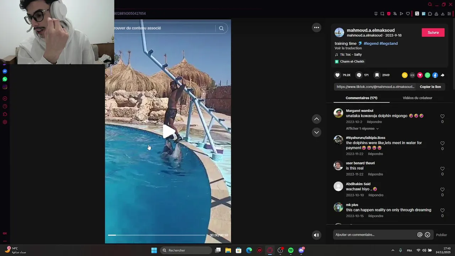Insert mention with the @ icon
This screenshot has width=455, height=256.
pos(420,235)
